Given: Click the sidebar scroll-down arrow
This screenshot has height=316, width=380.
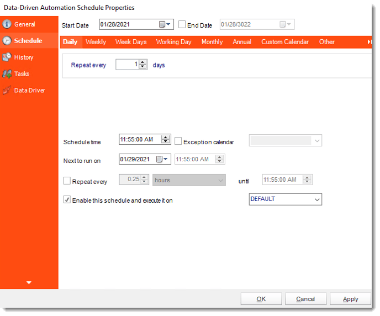Looking at the screenshot, I should coord(29,282).
